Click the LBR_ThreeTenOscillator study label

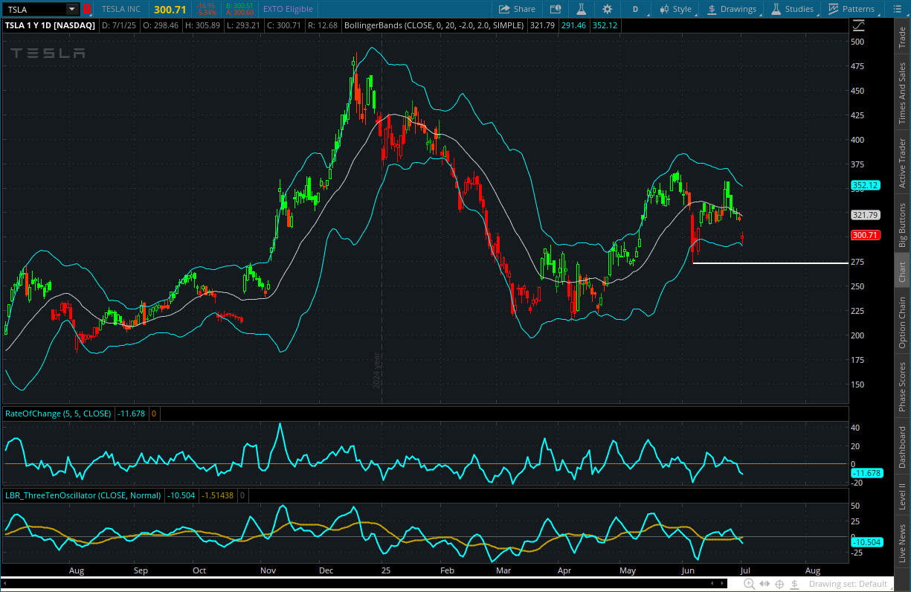83,495
